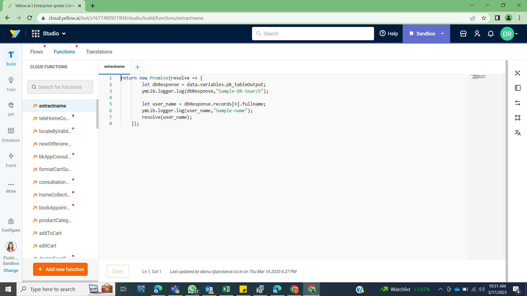Click the invite user icon
This screenshot has height=296, width=527.
click(477, 33)
